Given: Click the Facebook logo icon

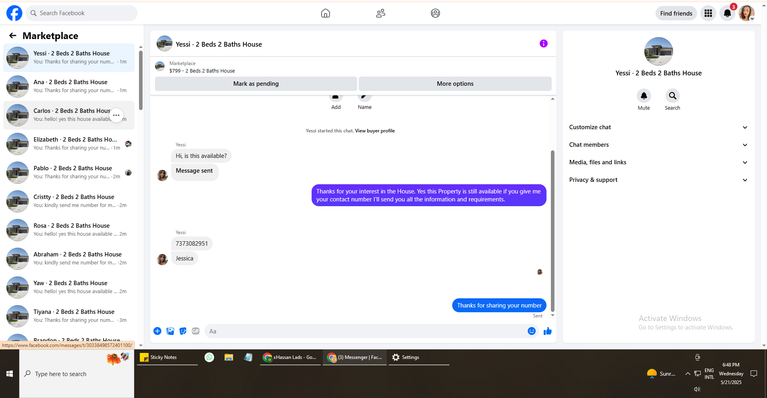Looking at the screenshot, I should pos(14,13).
